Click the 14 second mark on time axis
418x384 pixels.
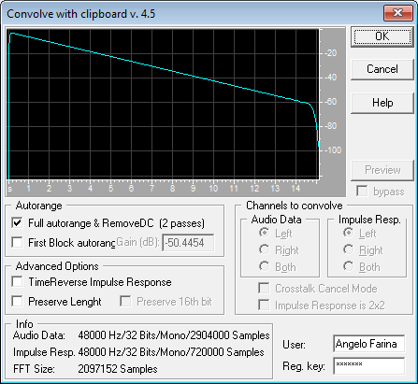295,188
